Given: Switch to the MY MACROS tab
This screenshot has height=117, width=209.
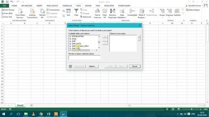Looking at the screenshot, I should click(27, 6).
